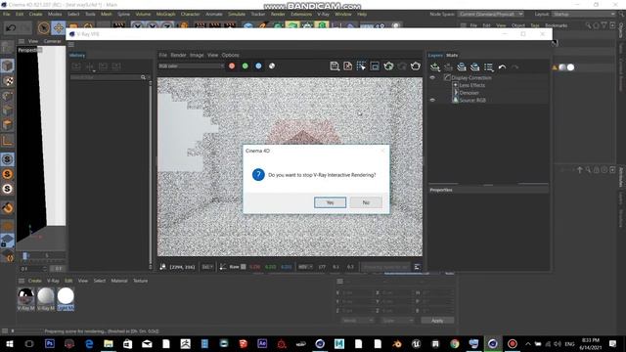Toggle visibility of Display Correction layer
Image resolution: width=626 pixels, height=352 pixels.
432,77
